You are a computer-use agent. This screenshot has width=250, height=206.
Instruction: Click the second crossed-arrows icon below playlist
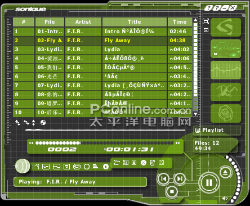coord(26,123)
